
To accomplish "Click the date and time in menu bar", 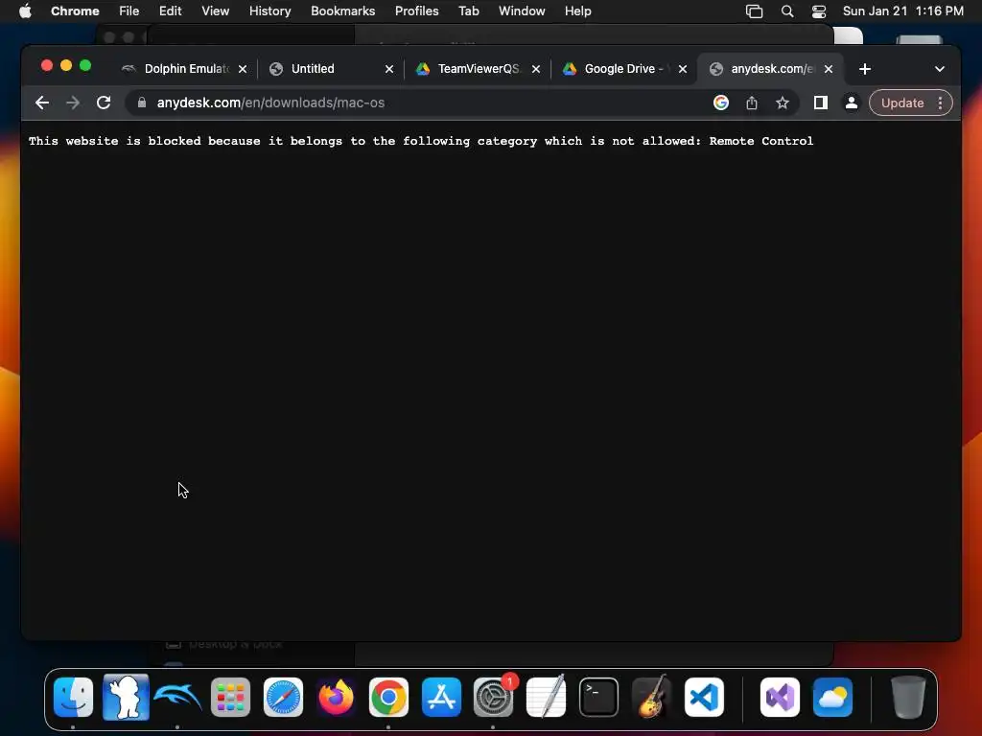I will coord(903,11).
